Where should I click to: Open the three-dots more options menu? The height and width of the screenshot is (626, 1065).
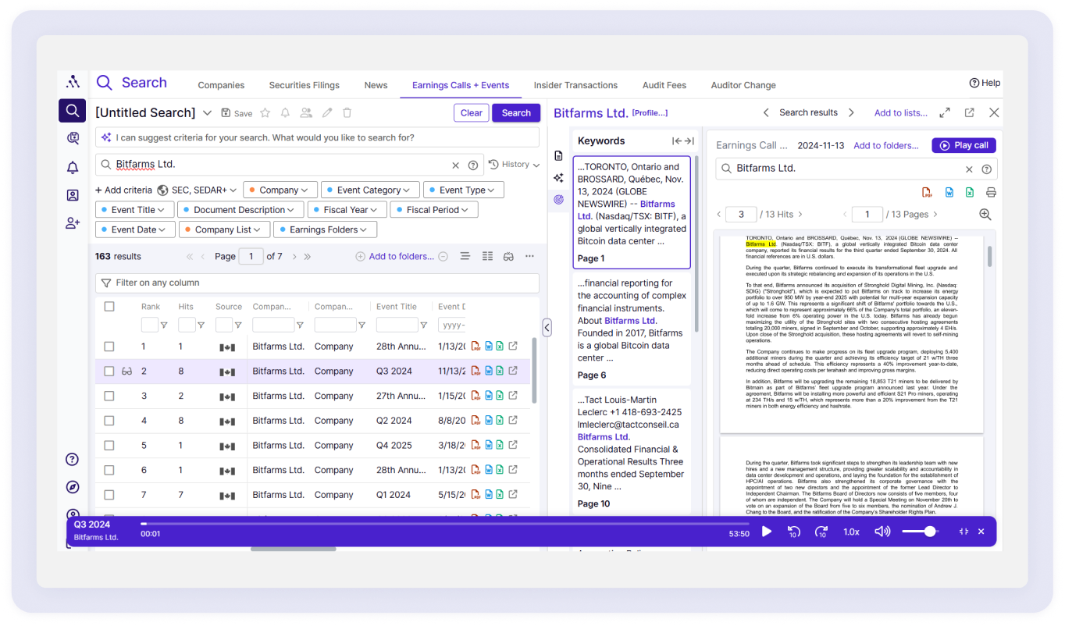(529, 256)
